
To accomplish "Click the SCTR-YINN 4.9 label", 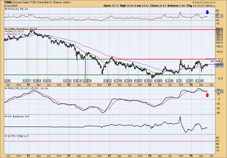I will coord(18,136).
